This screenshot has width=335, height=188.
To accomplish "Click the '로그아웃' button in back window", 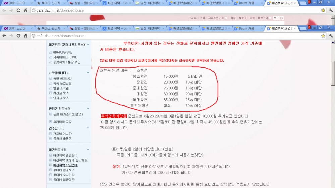I will [278, 18].
